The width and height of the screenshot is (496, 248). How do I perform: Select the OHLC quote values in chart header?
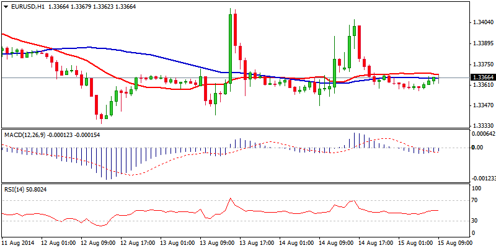92,7
